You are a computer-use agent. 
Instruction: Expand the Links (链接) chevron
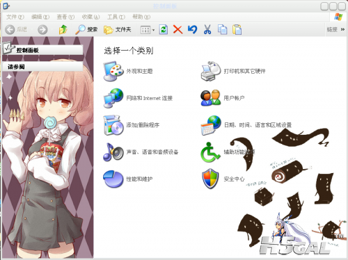click(x=342, y=29)
